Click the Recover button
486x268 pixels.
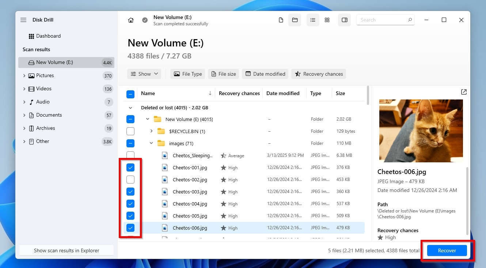447,250
